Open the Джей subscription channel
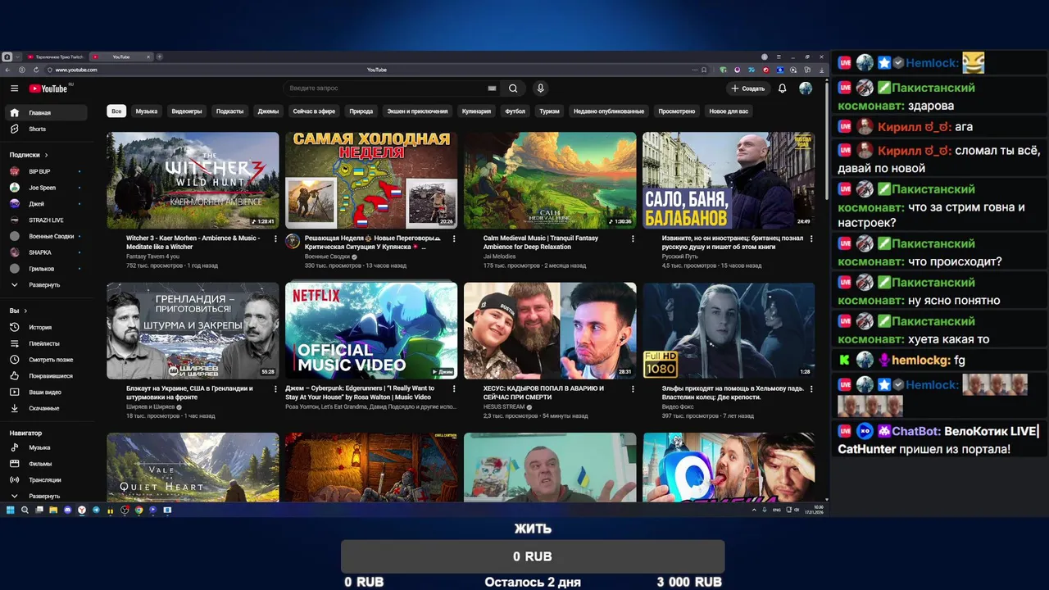1049x590 pixels. [47, 204]
